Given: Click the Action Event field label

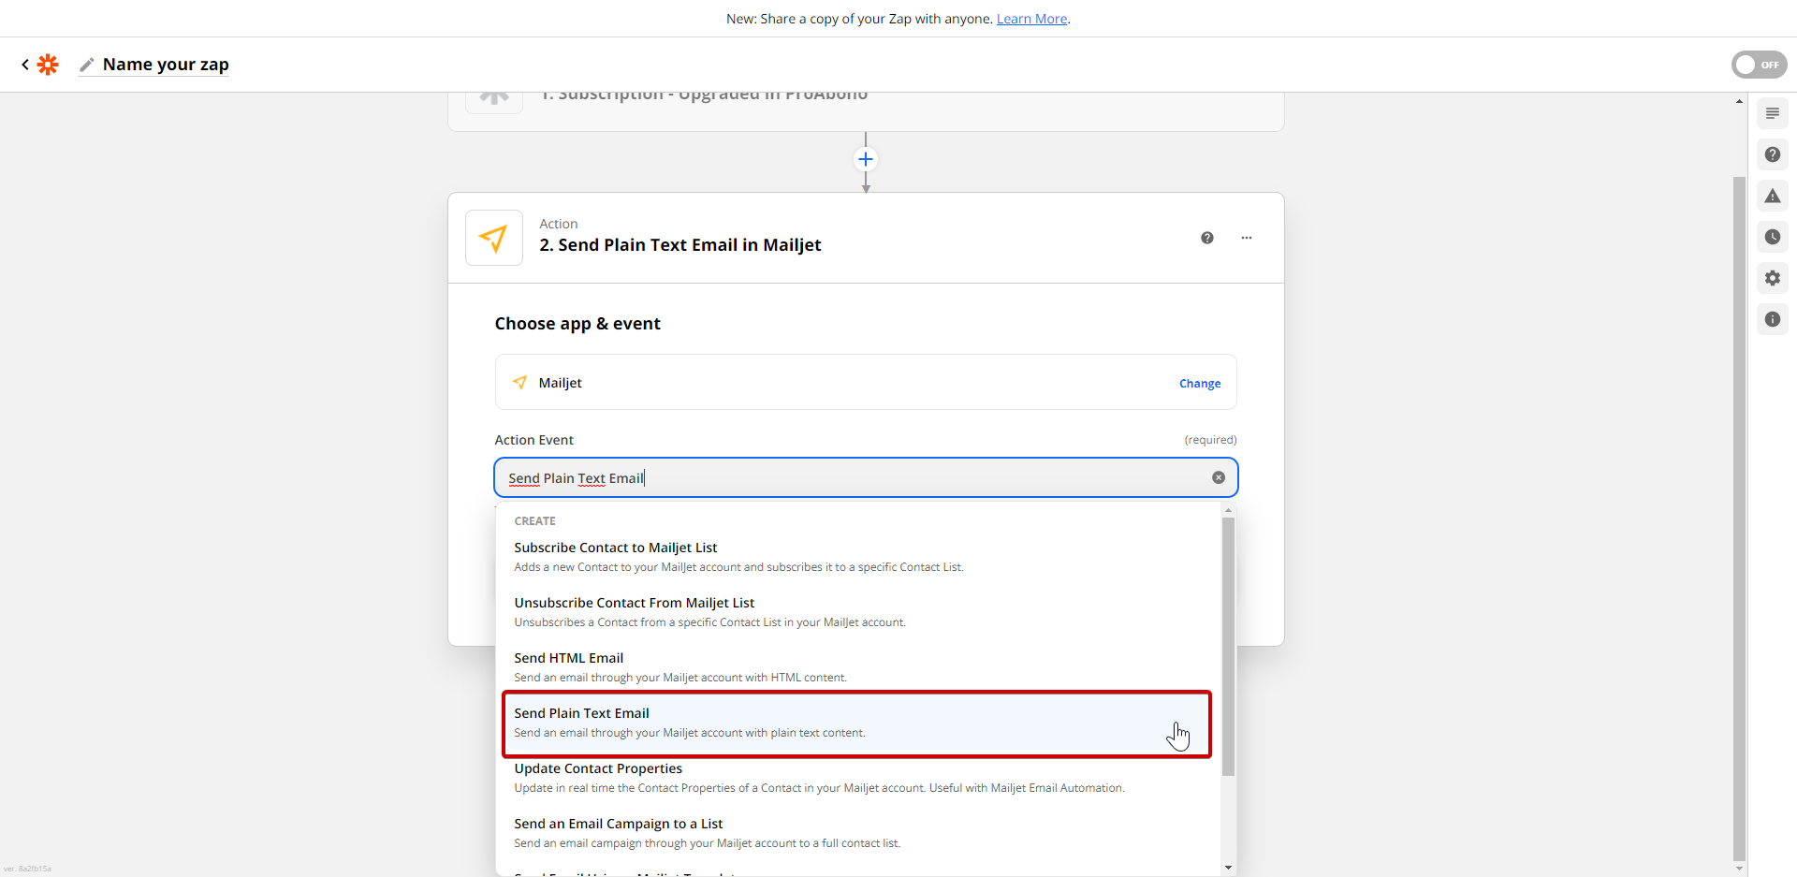Looking at the screenshot, I should (x=533, y=440).
